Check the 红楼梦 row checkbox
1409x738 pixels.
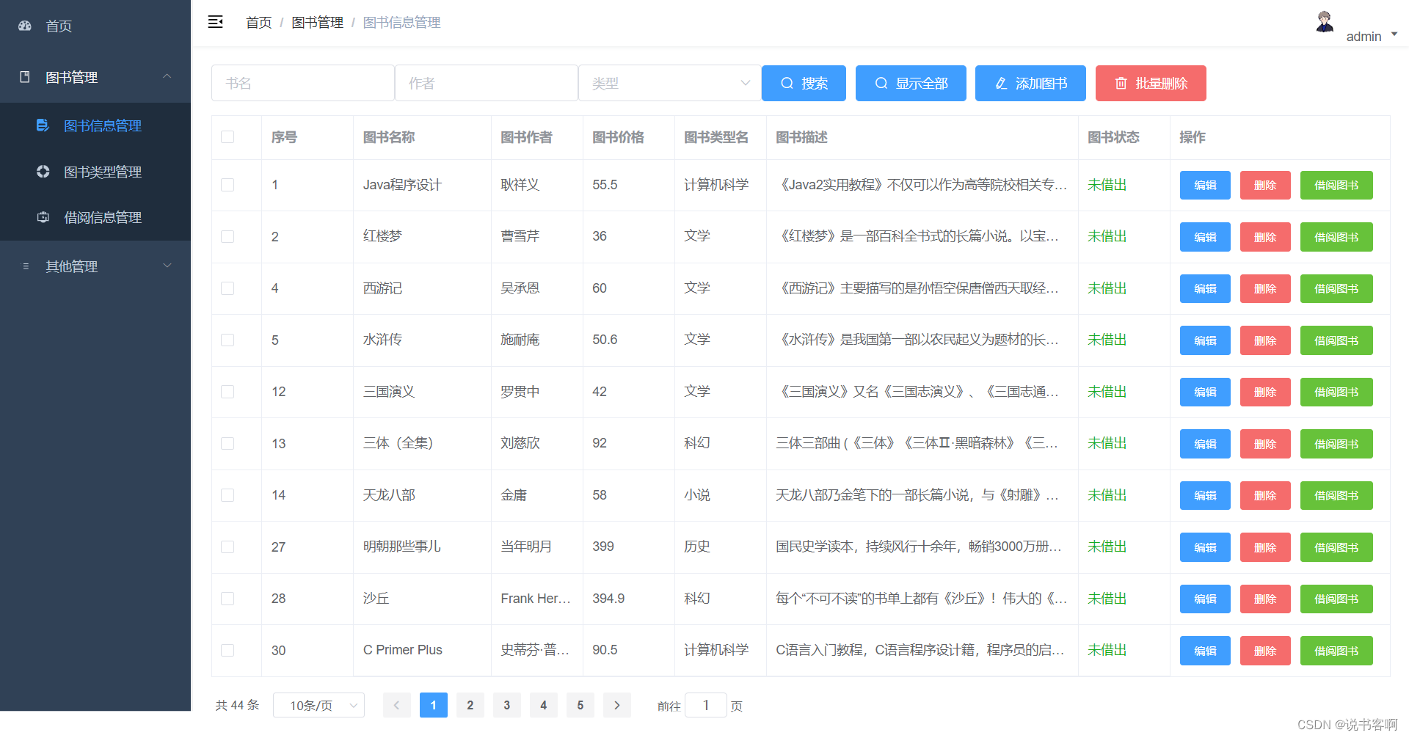click(x=227, y=236)
